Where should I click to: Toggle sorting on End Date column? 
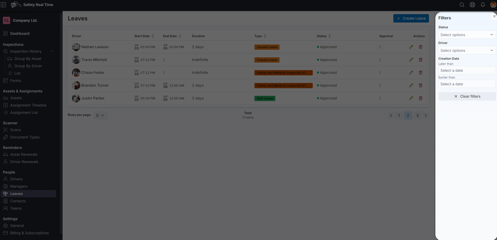click(x=180, y=36)
